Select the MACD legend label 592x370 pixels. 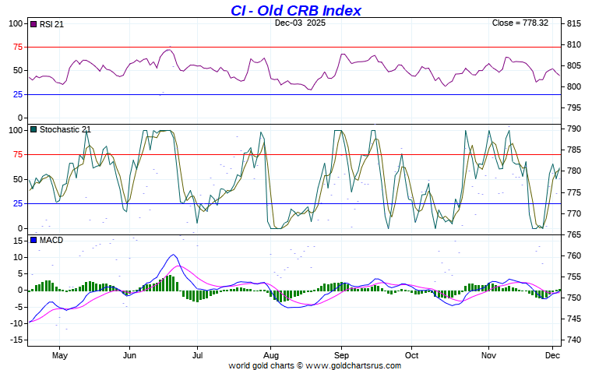click(51, 240)
